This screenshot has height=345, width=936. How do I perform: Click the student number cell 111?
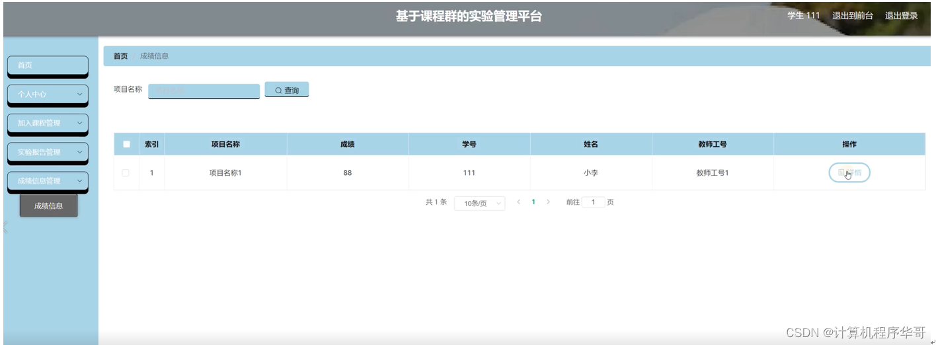coord(469,173)
